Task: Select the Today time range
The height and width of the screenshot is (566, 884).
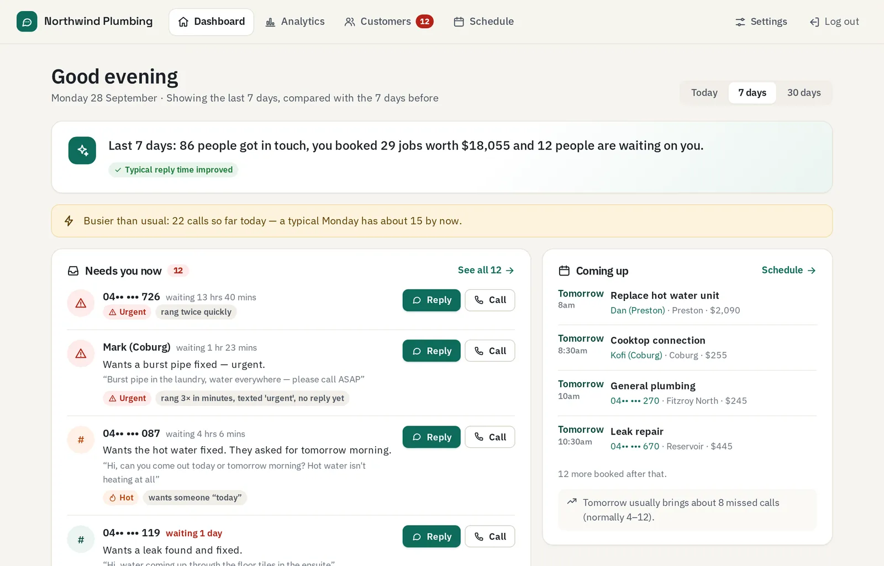Action: (x=704, y=93)
